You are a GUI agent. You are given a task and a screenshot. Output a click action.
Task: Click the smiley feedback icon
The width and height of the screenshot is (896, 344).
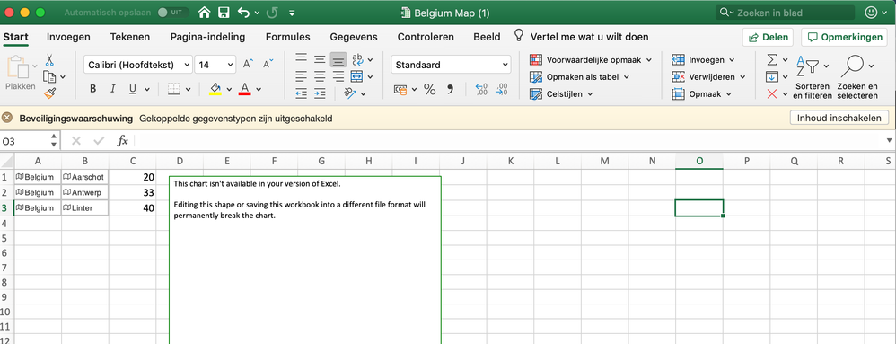coord(872,13)
